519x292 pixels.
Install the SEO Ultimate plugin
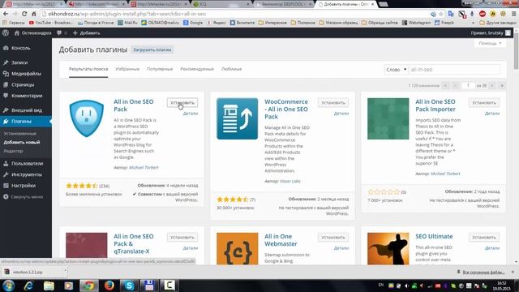click(x=484, y=238)
